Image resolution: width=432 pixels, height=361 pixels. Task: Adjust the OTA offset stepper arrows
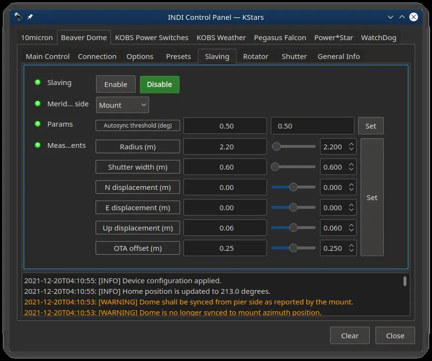[351, 248]
